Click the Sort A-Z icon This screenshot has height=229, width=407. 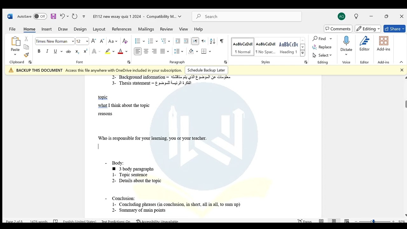[x=213, y=41]
